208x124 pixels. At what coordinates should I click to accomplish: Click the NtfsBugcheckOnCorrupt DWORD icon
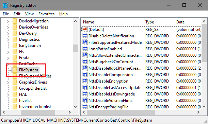click(x=85, y=62)
